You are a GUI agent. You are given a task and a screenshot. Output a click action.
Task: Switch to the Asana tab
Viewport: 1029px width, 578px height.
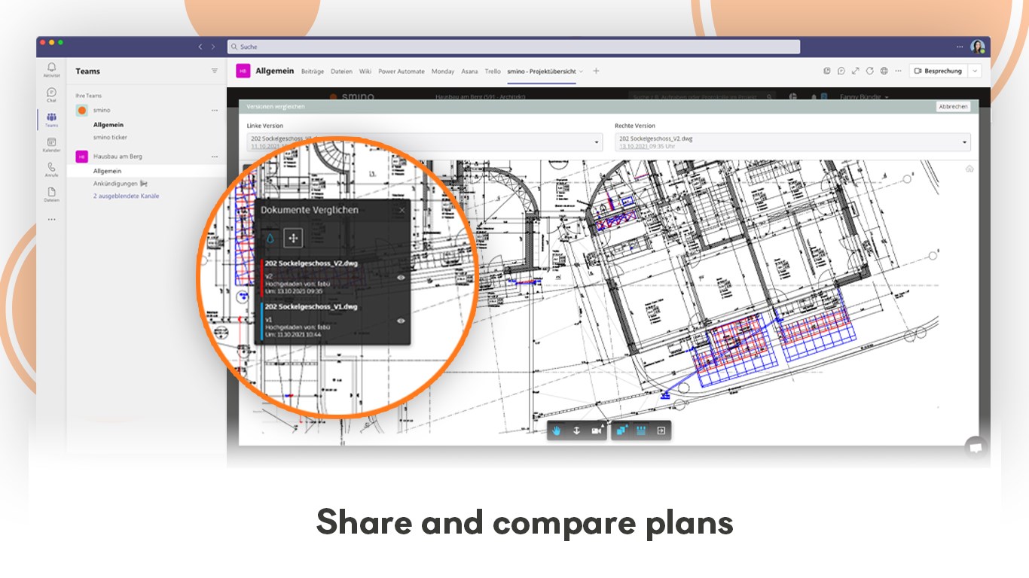(469, 71)
